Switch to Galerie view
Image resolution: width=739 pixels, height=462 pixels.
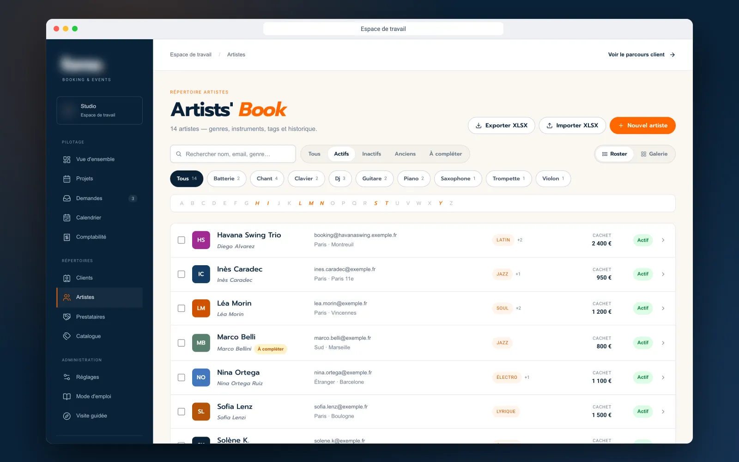coord(654,154)
